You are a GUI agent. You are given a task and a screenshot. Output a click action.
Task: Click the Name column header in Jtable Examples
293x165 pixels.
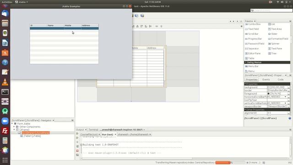pyautogui.click(x=55, y=25)
